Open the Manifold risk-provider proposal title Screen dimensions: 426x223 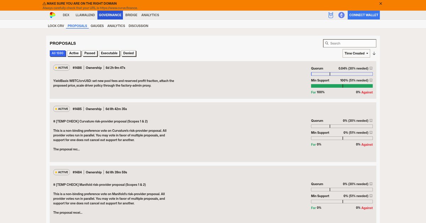tap(99, 185)
